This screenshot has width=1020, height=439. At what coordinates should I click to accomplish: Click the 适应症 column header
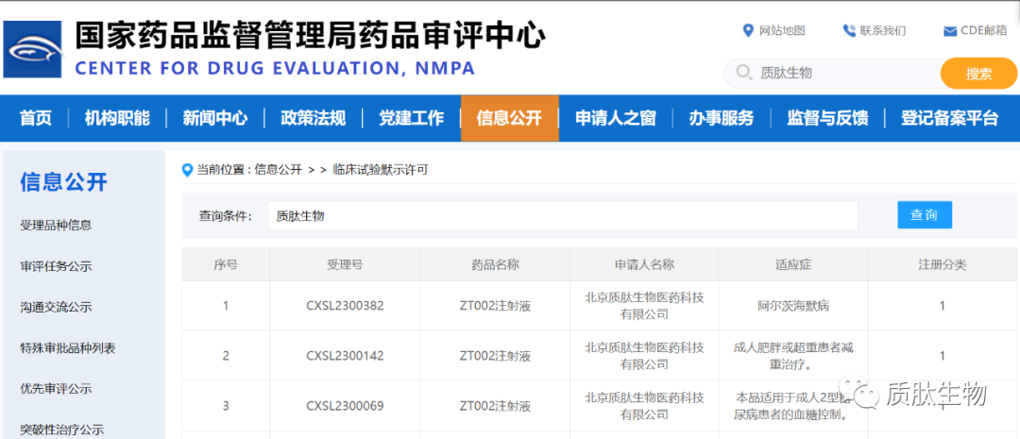793,264
